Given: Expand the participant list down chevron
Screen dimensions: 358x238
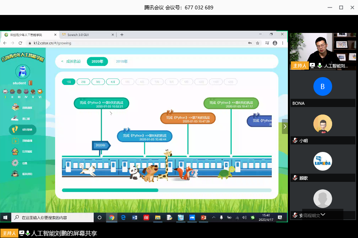Looking at the screenshot, I should pyautogui.click(x=322, y=215).
